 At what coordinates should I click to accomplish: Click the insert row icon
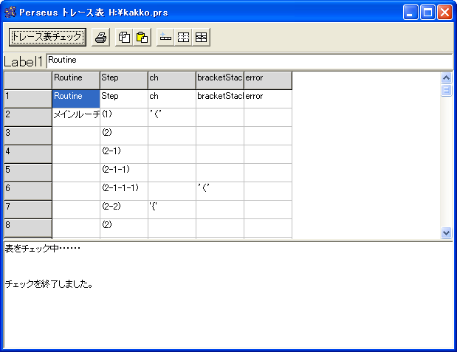pyautogui.click(x=165, y=37)
